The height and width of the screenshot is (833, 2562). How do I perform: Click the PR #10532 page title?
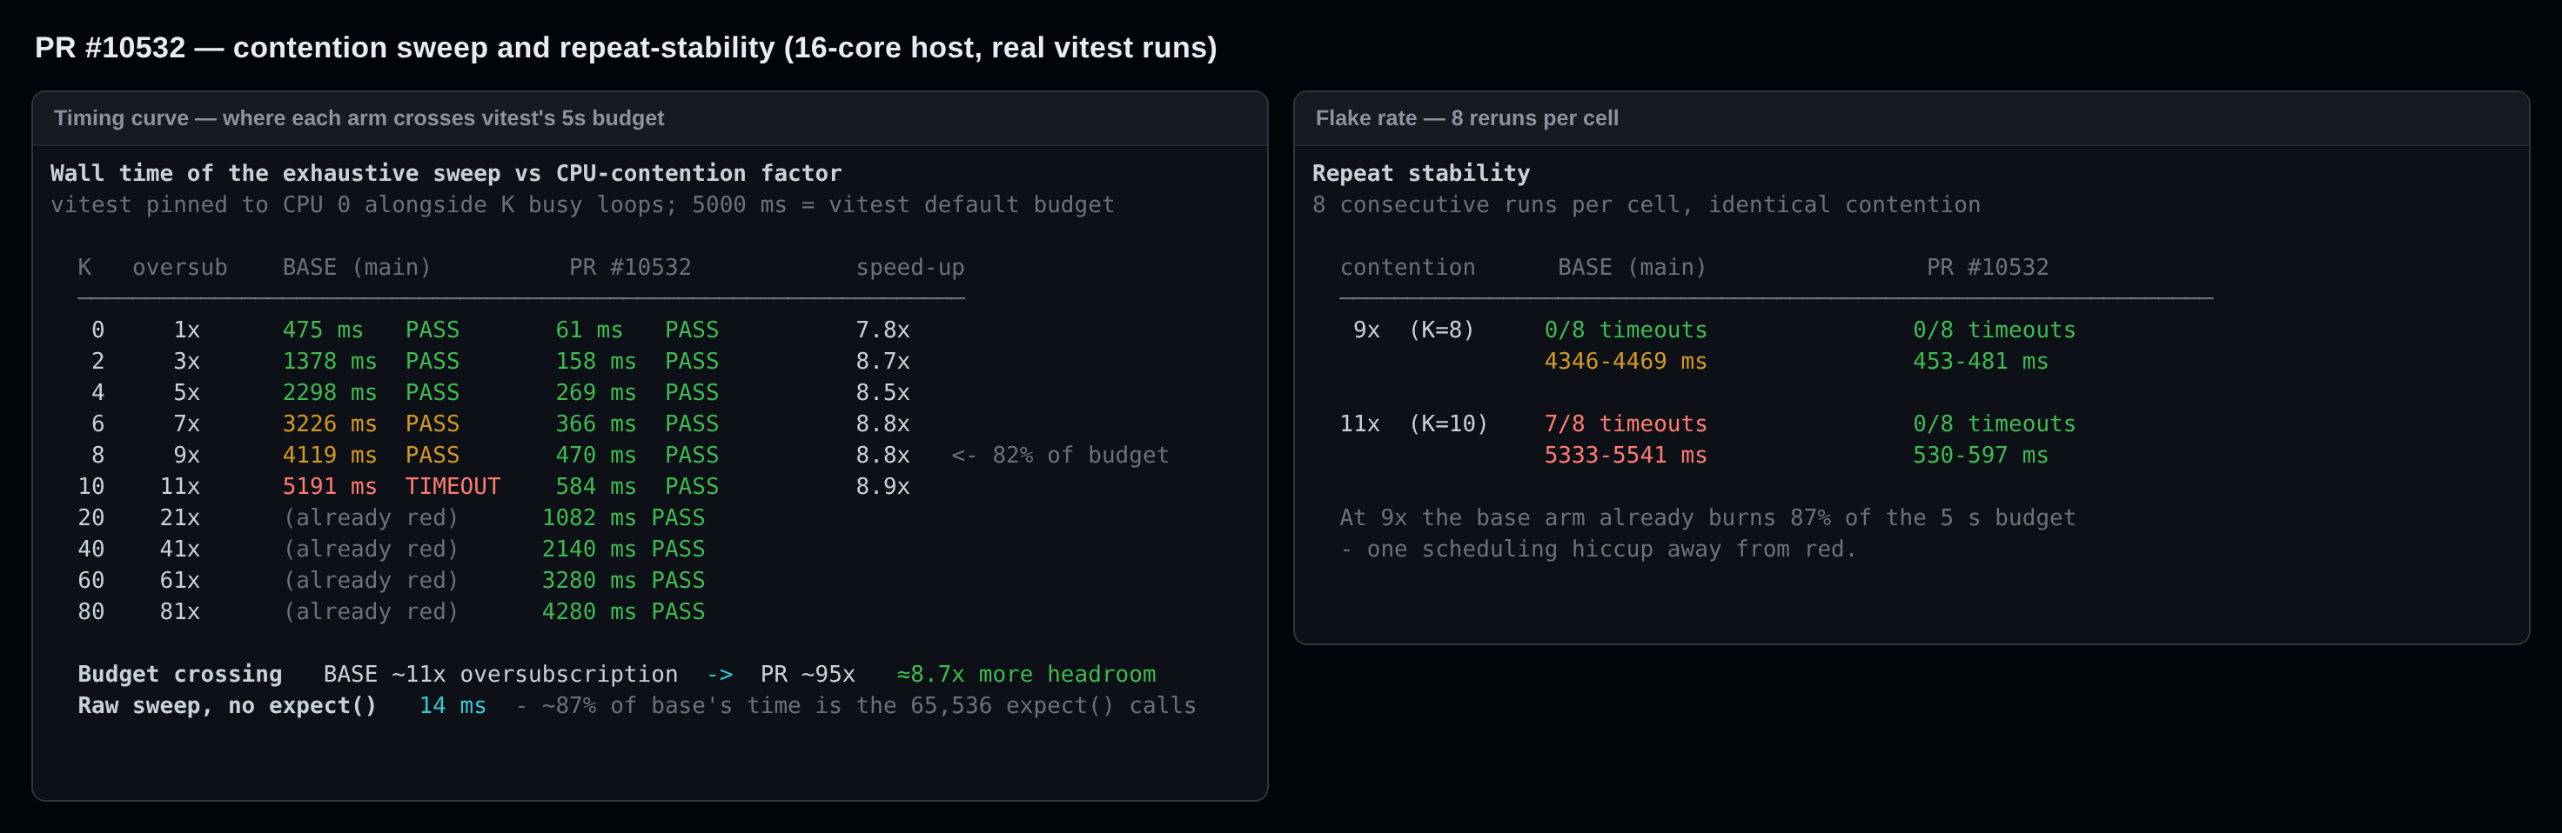626,48
